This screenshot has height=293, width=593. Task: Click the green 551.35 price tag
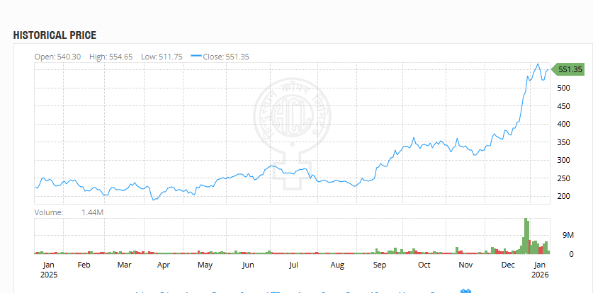tap(569, 69)
